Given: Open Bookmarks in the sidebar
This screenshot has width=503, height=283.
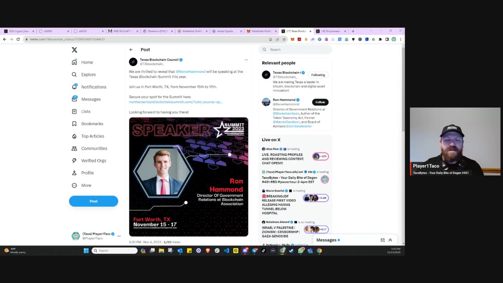Looking at the screenshot, I should [x=87, y=123].
